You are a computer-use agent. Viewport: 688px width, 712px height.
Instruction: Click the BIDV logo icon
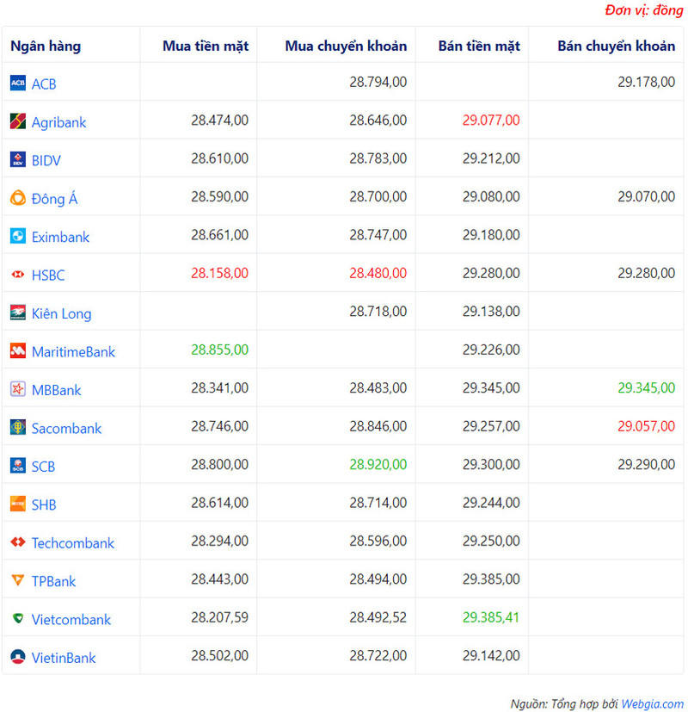coord(18,160)
